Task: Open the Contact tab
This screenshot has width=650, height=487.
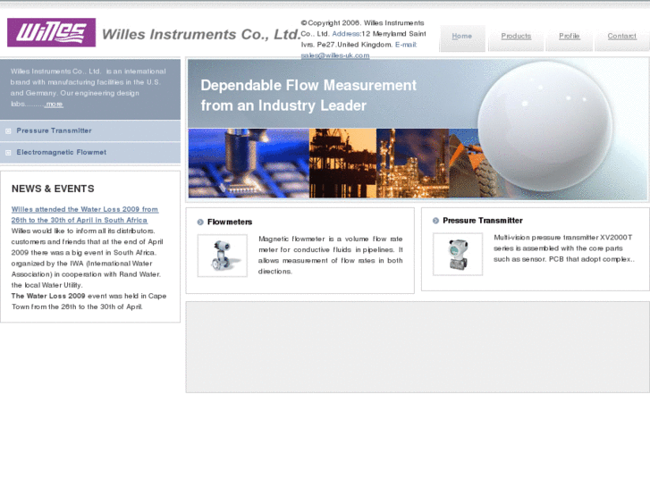Action: coord(621,36)
